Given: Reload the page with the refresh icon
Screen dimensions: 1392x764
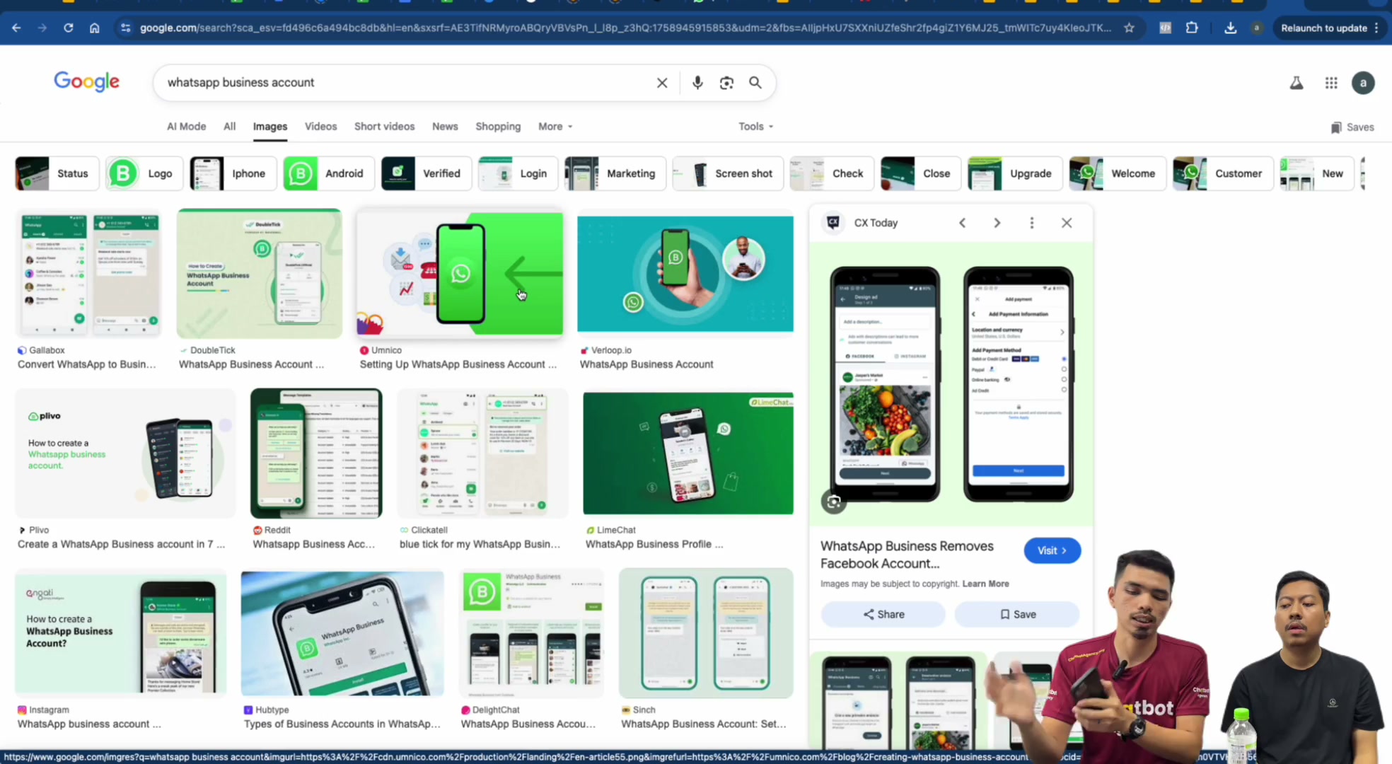Looking at the screenshot, I should point(68,28).
